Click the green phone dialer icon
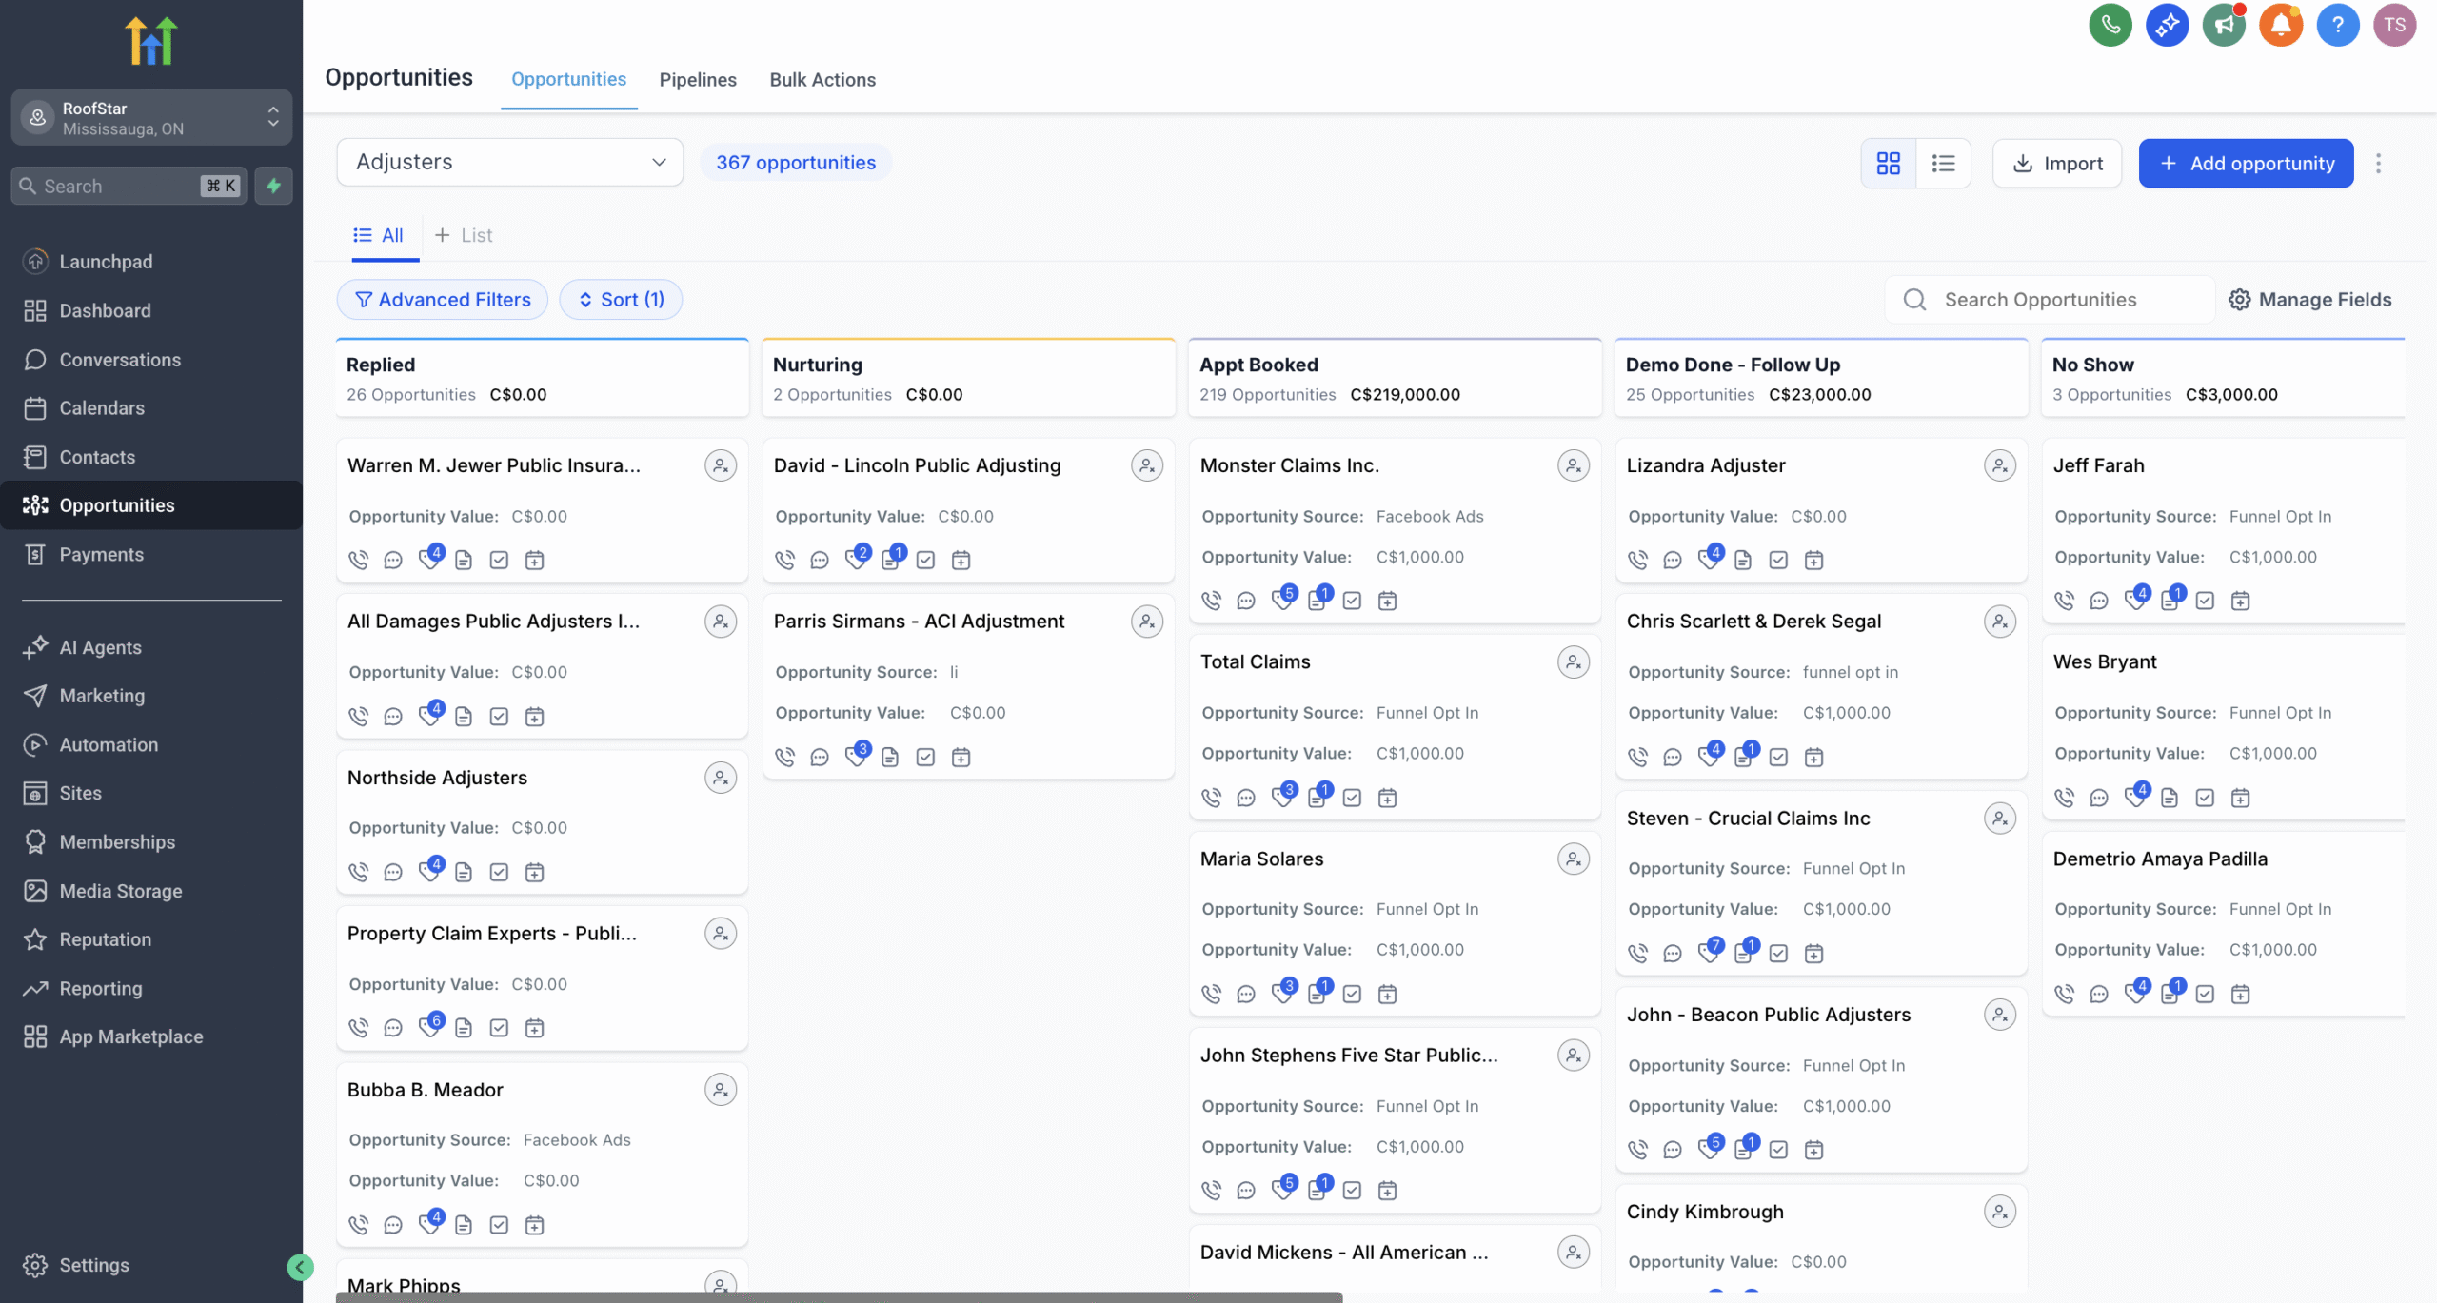The height and width of the screenshot is (1303, 2437). click(x=2110, y=25)
